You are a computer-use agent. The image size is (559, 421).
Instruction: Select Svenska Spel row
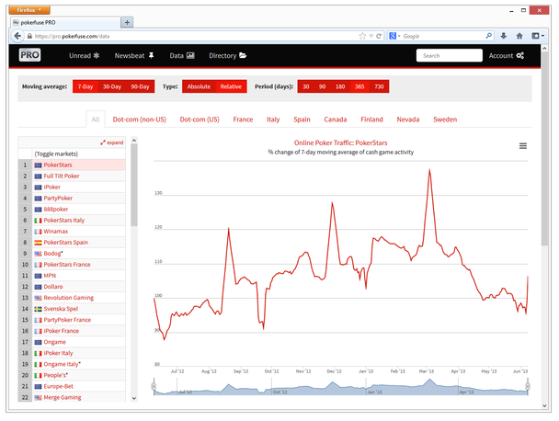pos(72,308)
